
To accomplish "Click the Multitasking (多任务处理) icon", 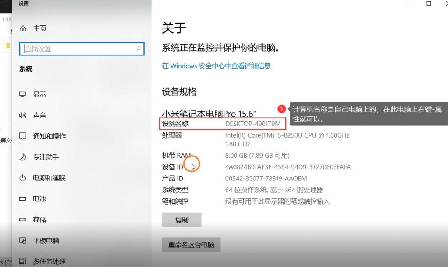I will click(x=23, y=261).
